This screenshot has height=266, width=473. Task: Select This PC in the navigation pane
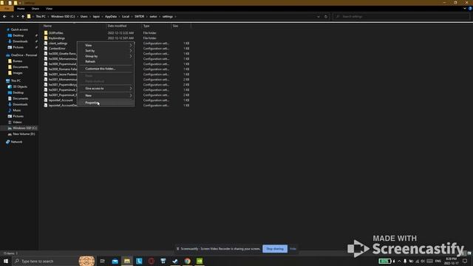coord(16,81)
